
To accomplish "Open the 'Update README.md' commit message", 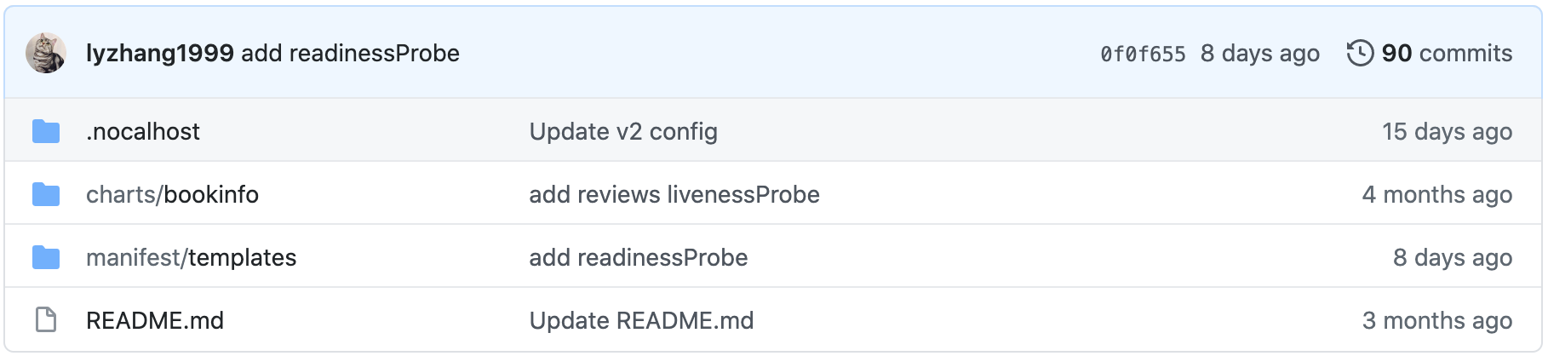I will [x=640, y=320].
